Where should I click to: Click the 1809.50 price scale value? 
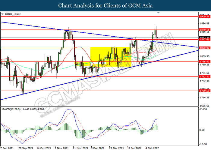[x=205, y=56]
